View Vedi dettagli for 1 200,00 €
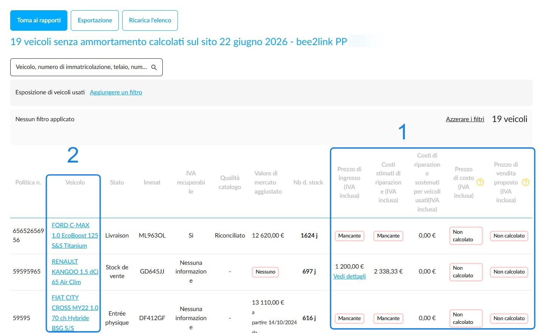The height and width of the screenshot is (333, 539). [349, 277]
